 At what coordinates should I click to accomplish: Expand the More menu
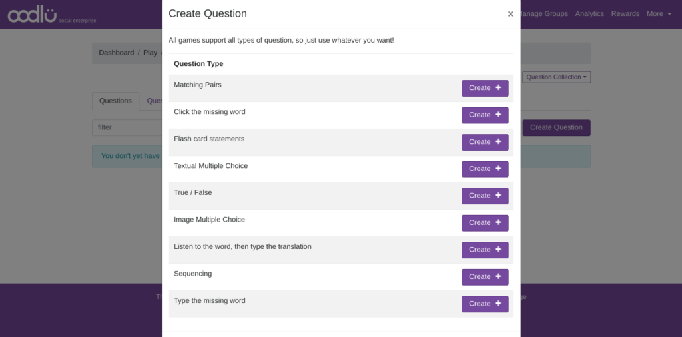(x=658, y=14)
